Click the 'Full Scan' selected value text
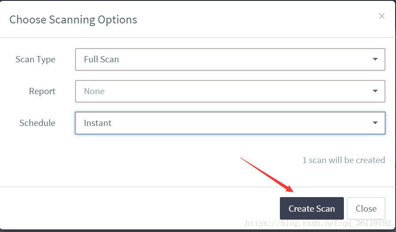Image resolution: width=396 pixels, height=232 pixels. click(x=101, y=59)
